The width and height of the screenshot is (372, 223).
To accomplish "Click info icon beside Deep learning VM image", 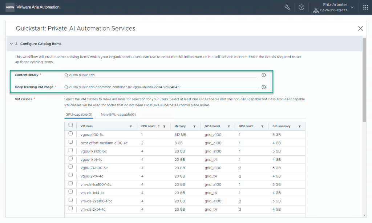I will point(264,87).
